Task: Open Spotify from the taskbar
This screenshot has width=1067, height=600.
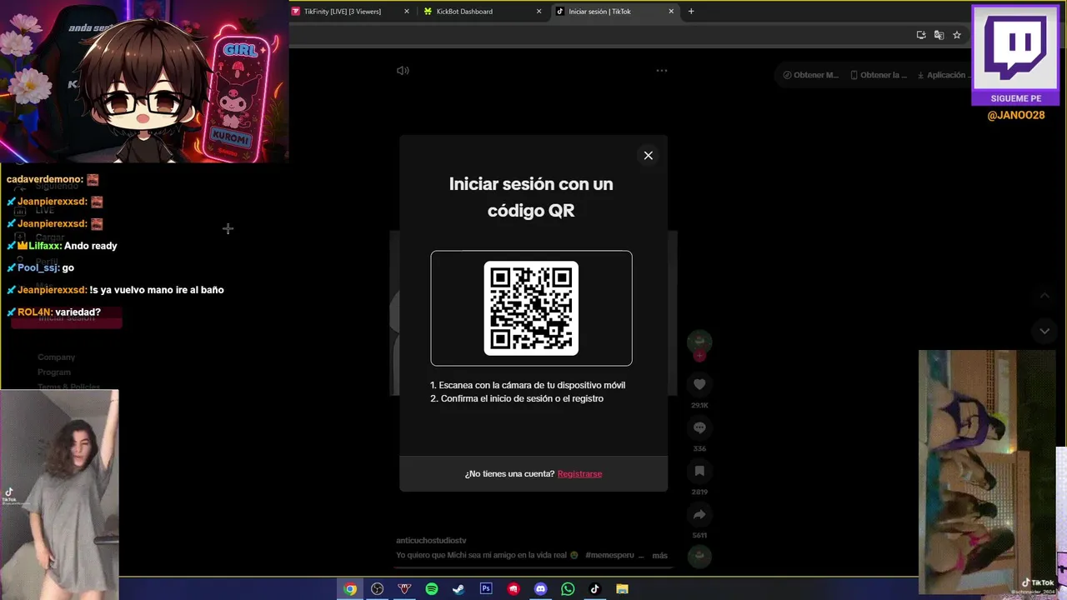Action: point(432,589)
